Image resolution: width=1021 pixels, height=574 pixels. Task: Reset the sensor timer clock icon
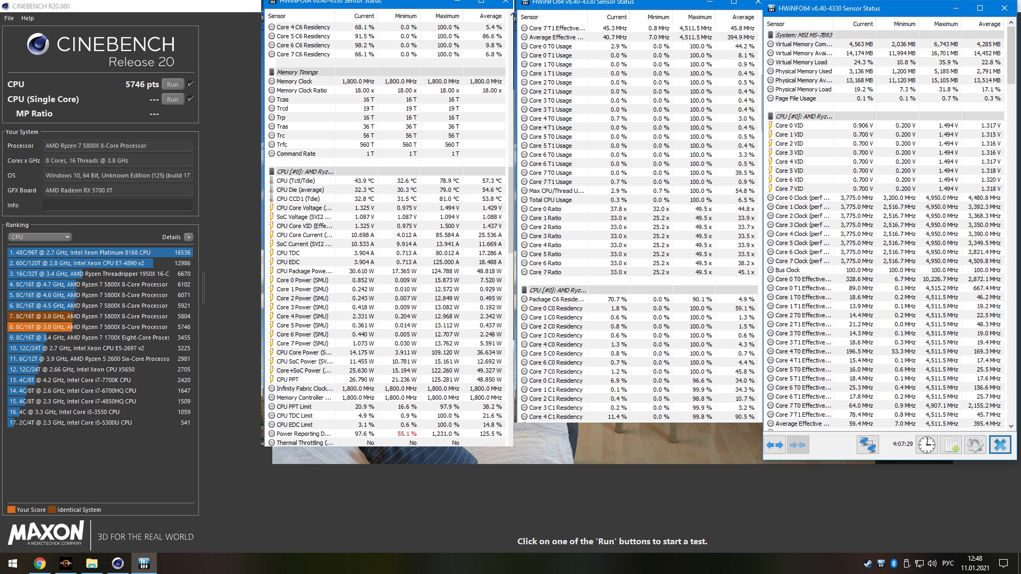(926, 445)
